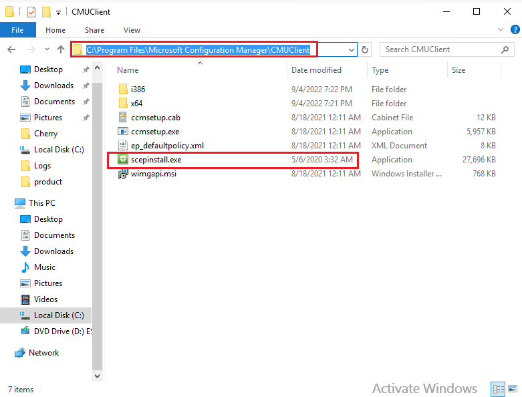Image resolution: width=522 pixels, height=397 pixels.
Task: Sort by the Name column header
Action: click(128, 70)
